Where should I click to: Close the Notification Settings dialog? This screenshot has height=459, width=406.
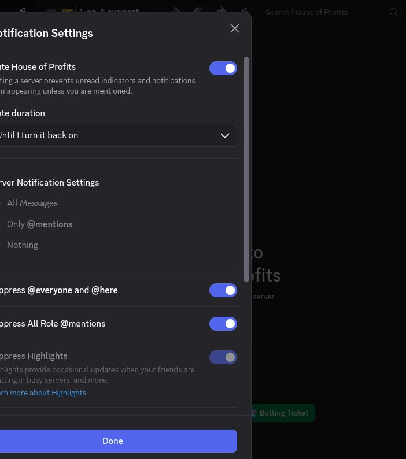click(235, 28)
